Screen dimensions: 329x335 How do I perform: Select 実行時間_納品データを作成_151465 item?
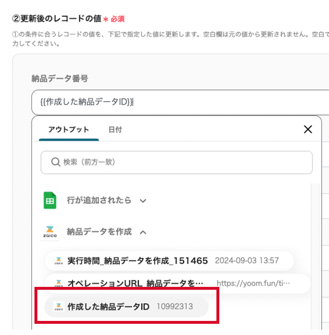point(169,261)
